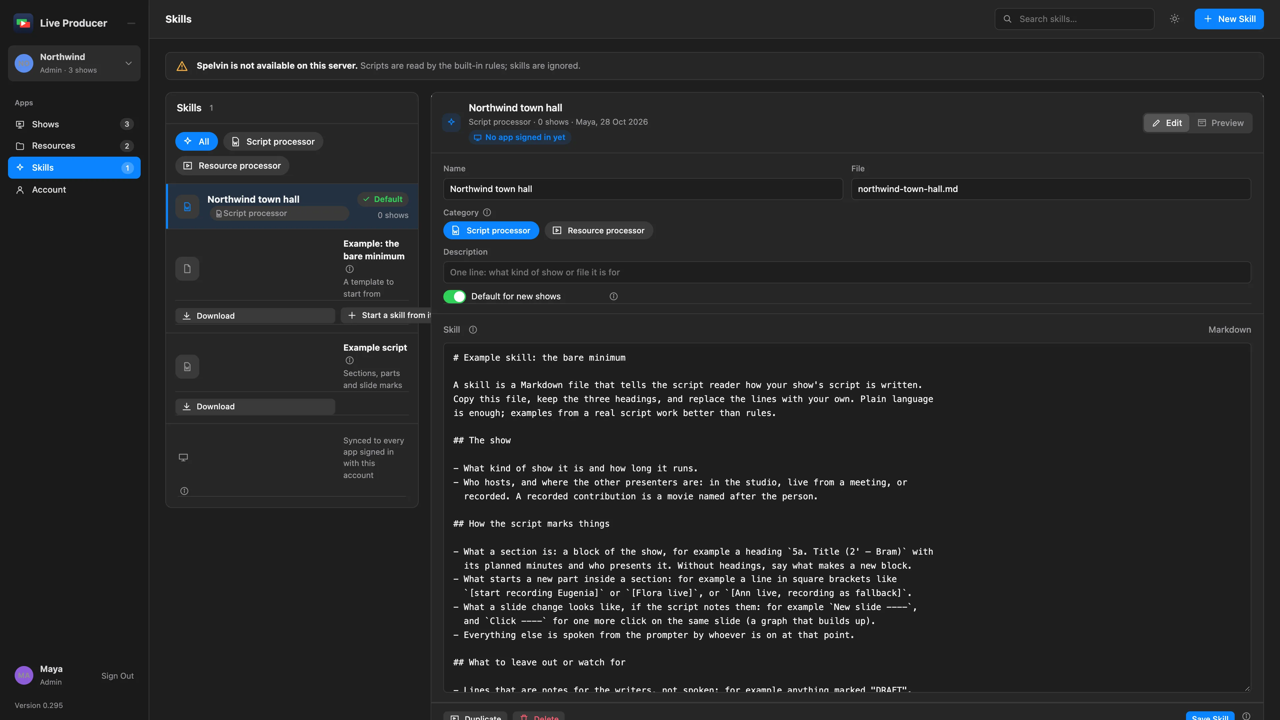Click the info icon next to Skill label

pyautogui.click(x=473, y=329)
